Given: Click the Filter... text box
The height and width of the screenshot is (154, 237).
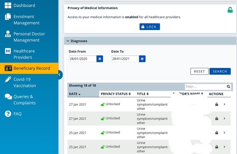Looking at the screenshot, I should (206, 87).
